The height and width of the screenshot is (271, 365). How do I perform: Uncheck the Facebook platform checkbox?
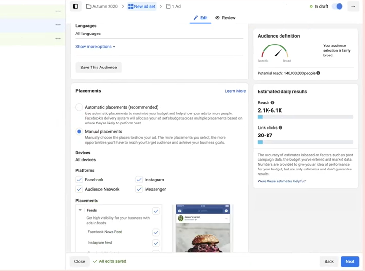79,180
